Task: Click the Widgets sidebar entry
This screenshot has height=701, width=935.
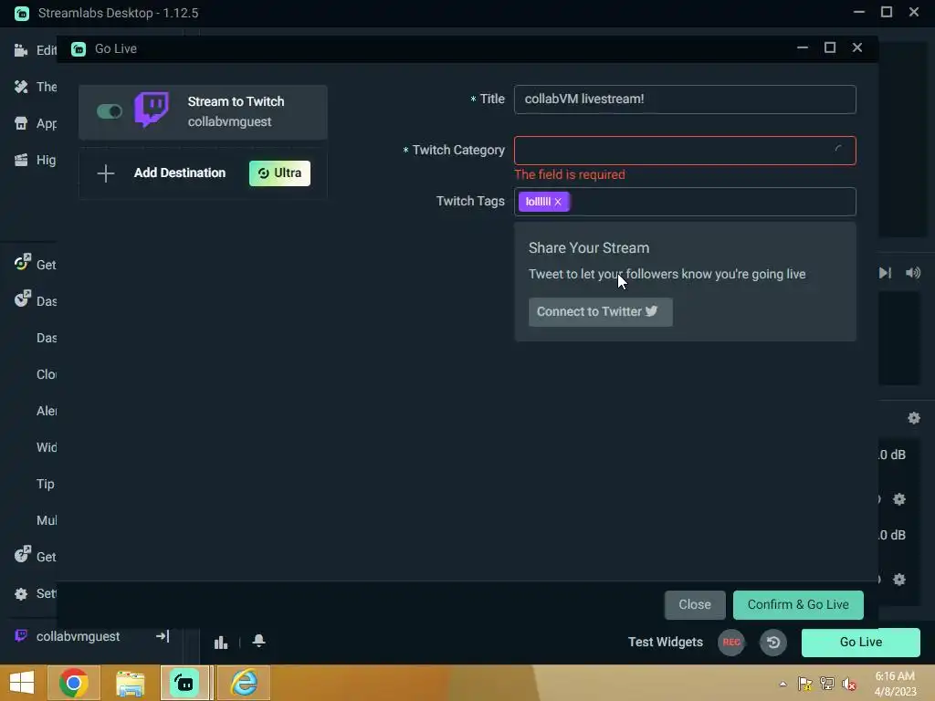Action: (47, 447)
